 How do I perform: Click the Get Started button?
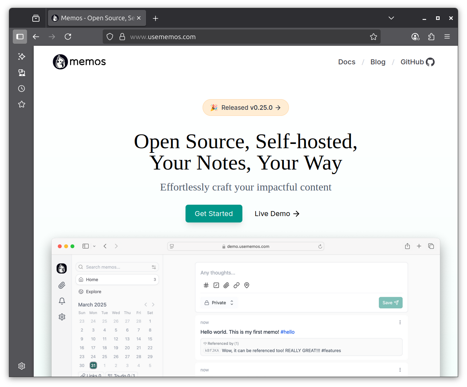point(214,214)
